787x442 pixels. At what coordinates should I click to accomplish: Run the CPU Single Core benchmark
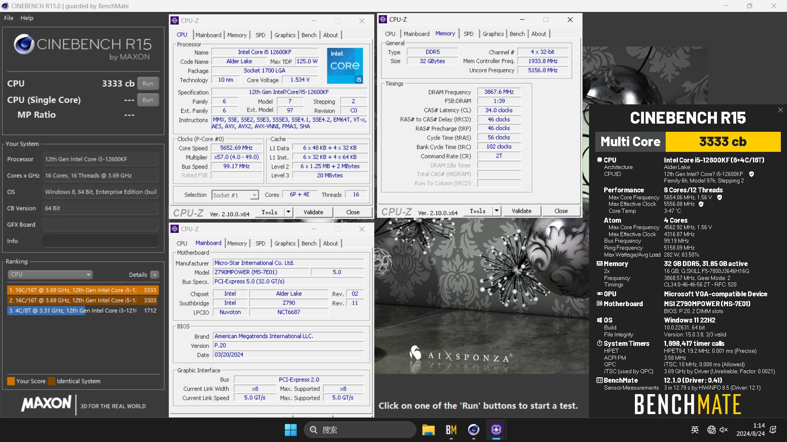(x=148, y=100)
